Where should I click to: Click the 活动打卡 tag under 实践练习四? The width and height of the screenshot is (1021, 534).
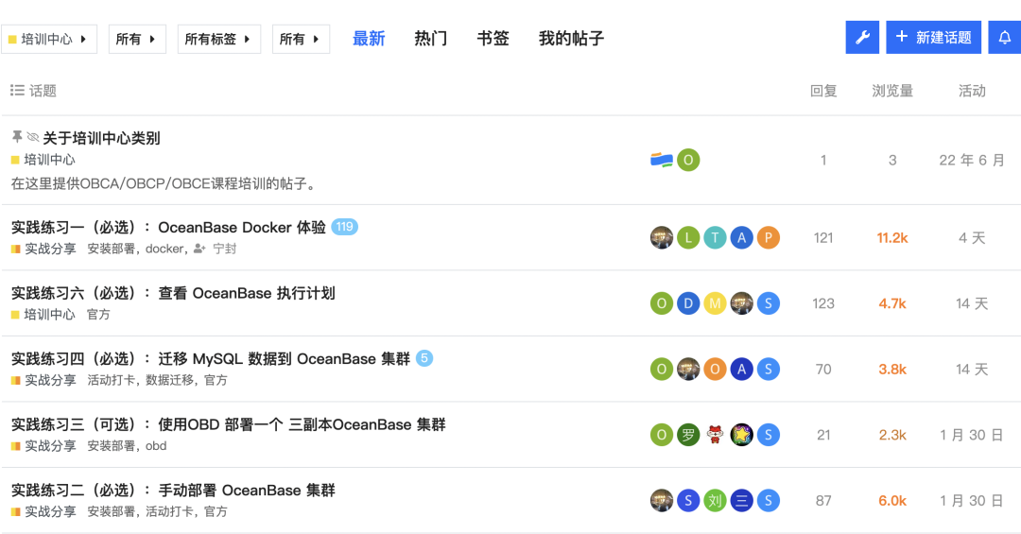(x=112, y=380)
